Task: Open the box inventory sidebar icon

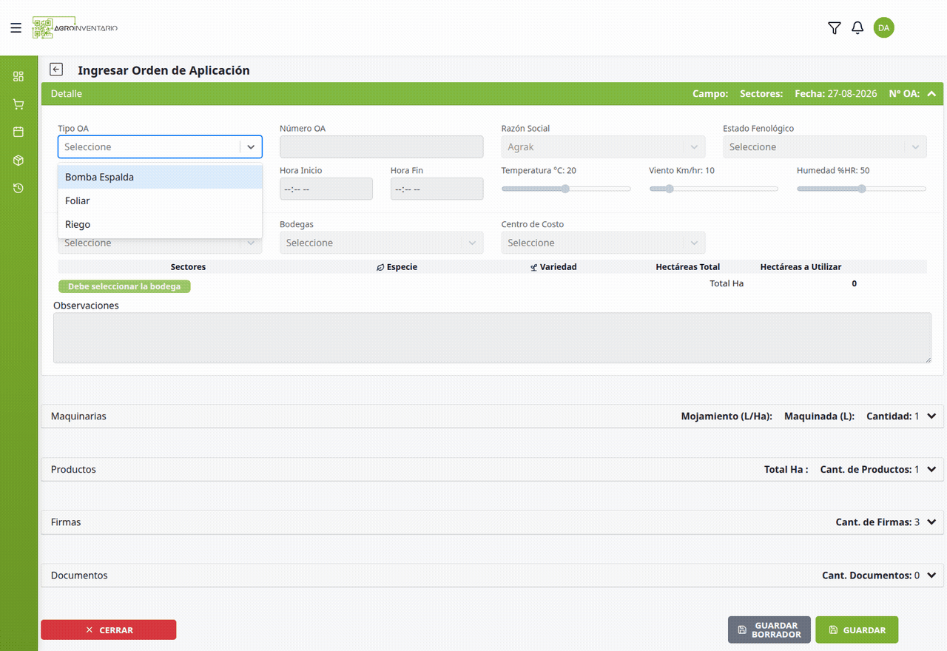Action: point(18,161)
